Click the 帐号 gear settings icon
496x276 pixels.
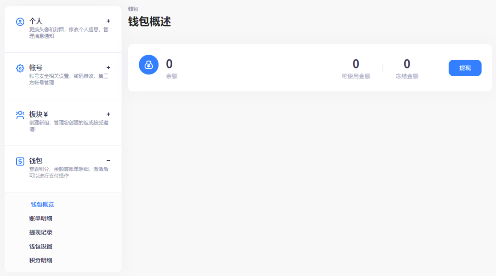(20, 68)
